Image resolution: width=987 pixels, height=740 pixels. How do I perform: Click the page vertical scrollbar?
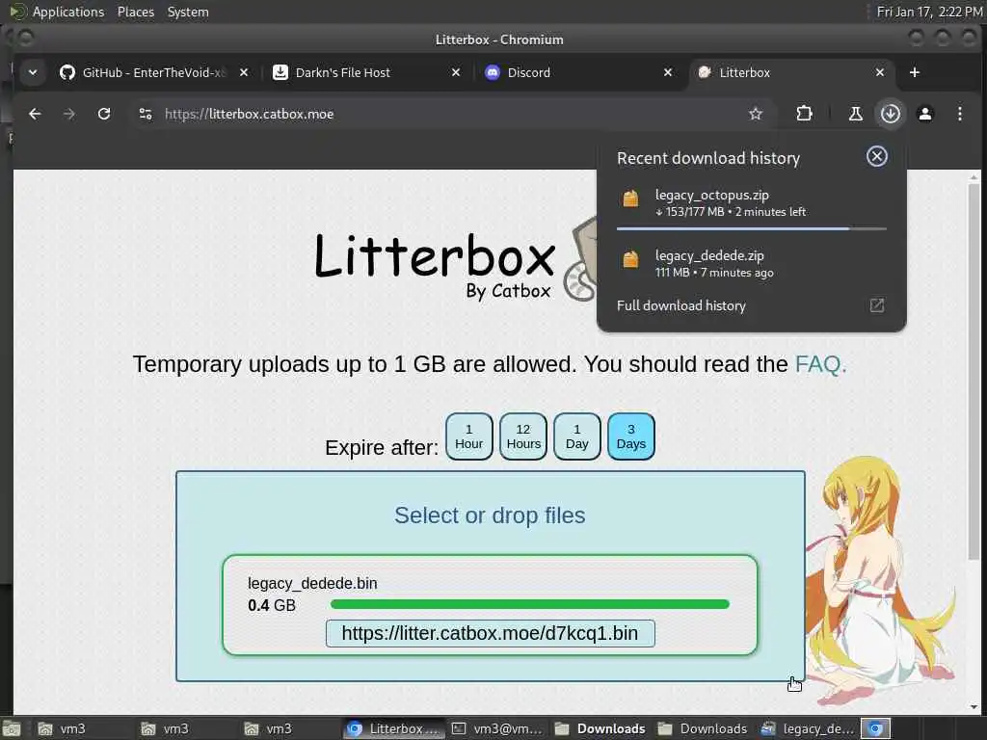click(x=974, y=371)
